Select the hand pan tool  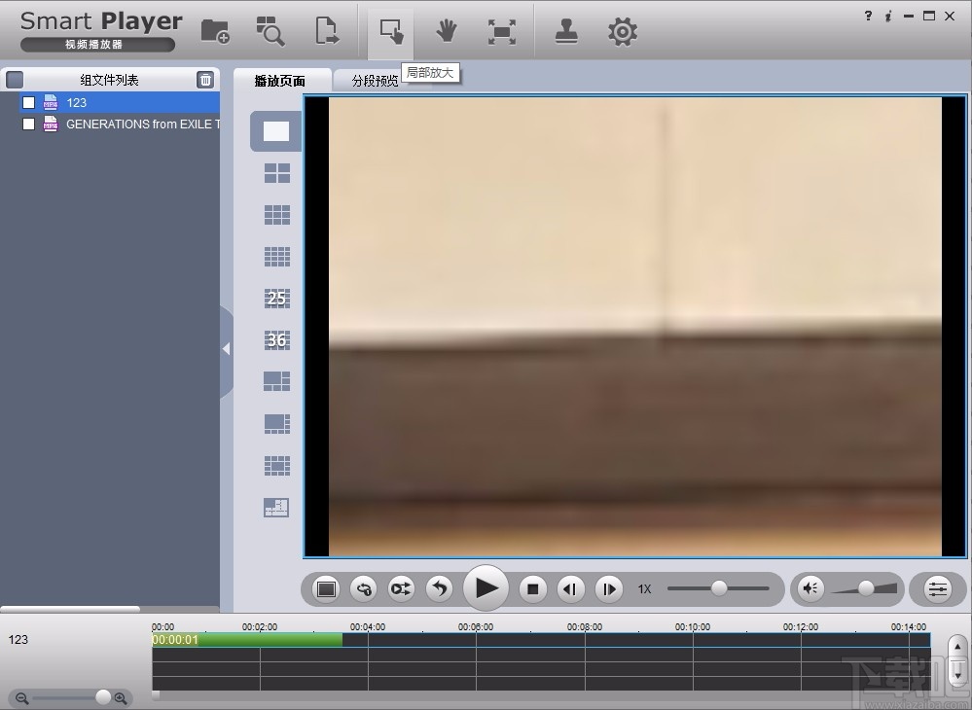point(446,31)
